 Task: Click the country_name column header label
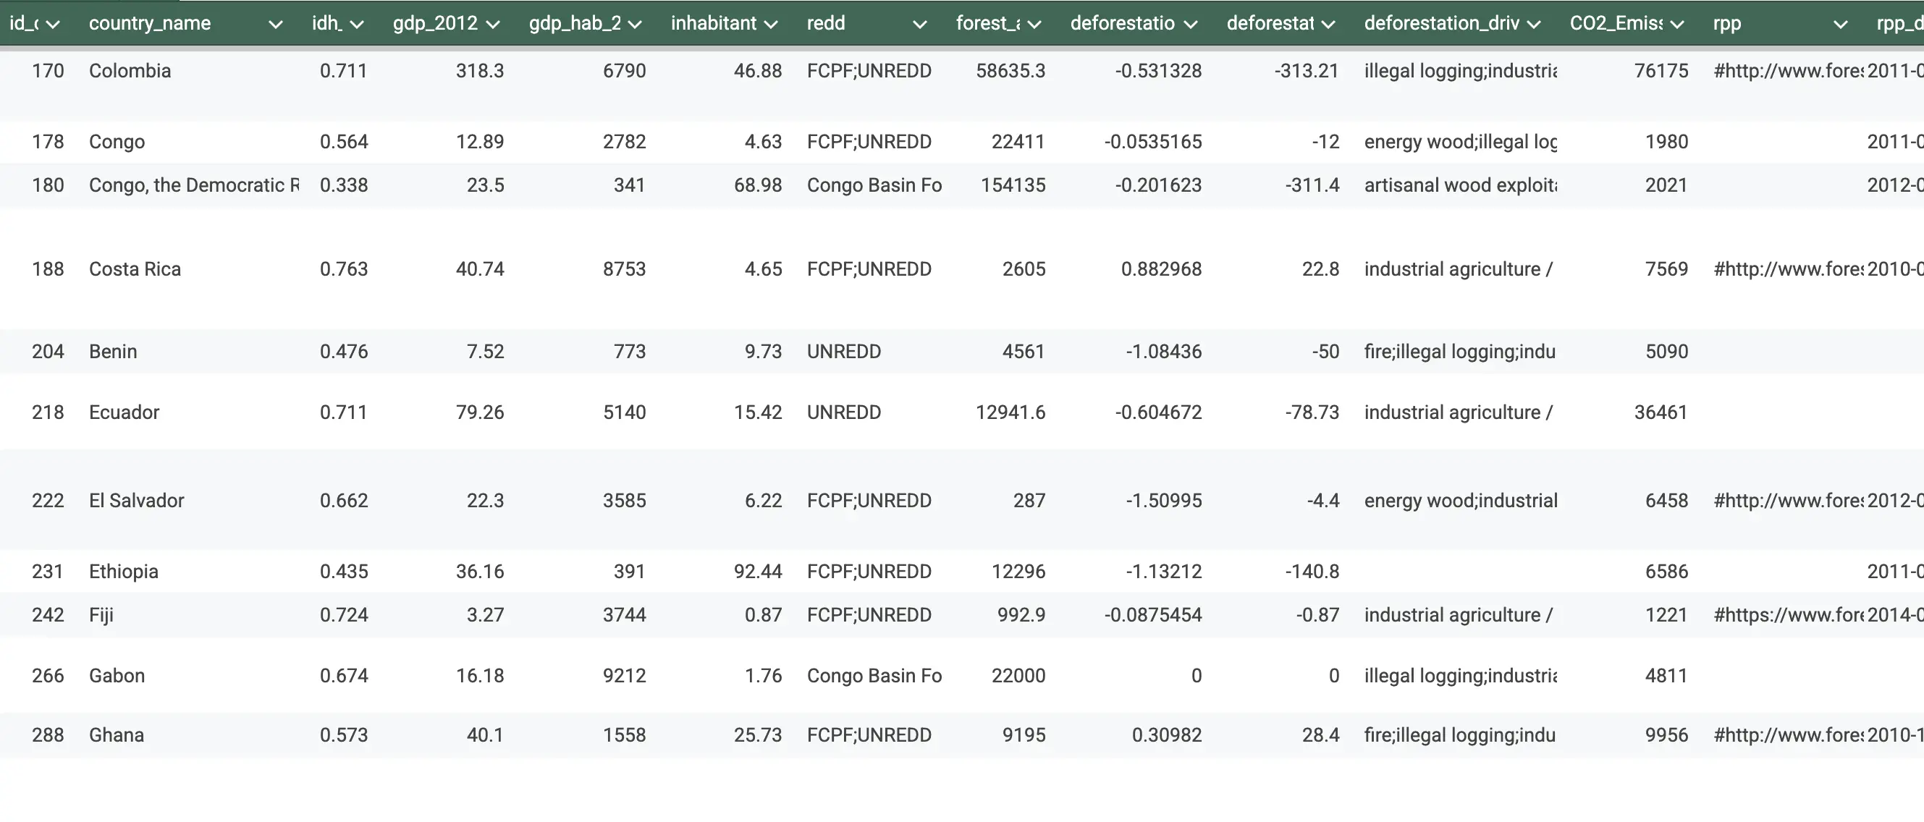[x=149, y=23]
